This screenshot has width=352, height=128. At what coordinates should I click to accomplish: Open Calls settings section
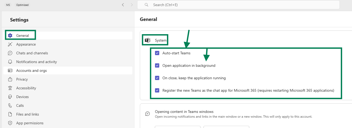pyautogui.click(x=68, y=105)
